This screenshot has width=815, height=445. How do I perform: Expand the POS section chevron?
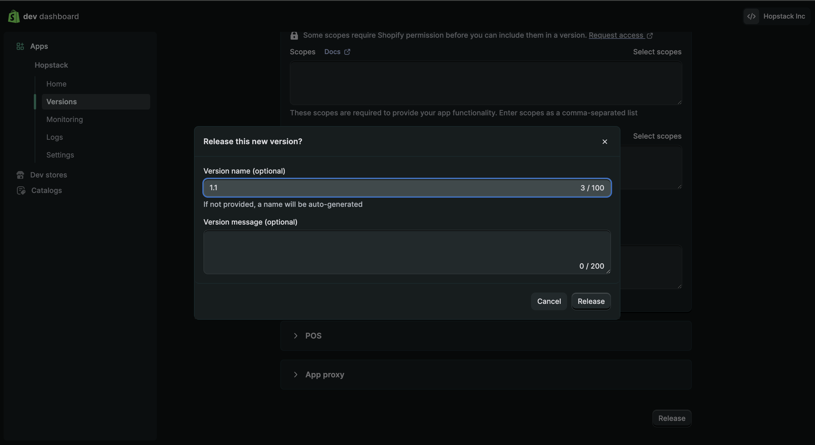296,336
